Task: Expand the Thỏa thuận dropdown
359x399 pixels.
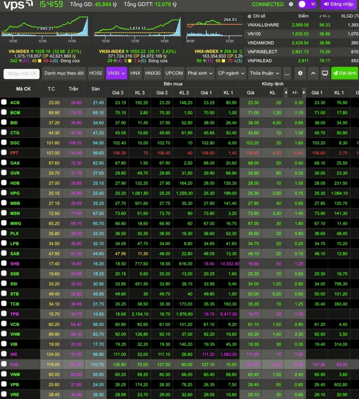Action: tap(265, 73)
